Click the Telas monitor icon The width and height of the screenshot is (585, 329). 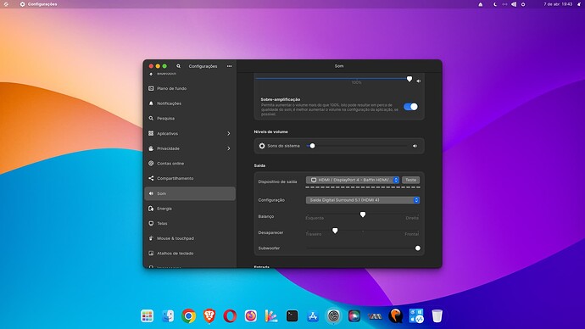(x=151, y=224)
